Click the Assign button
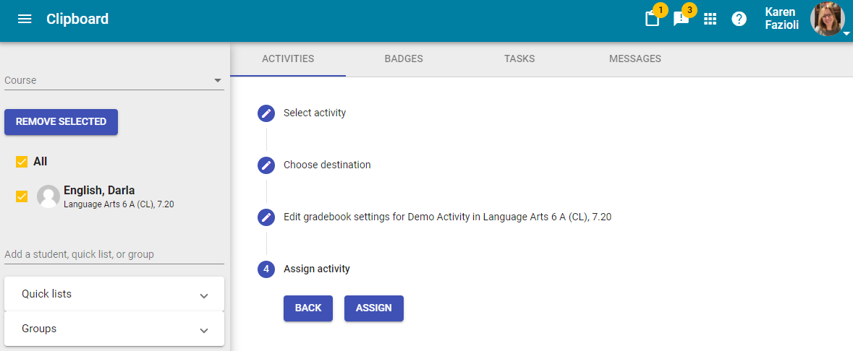853x351 pixels. tap(374, 308)
